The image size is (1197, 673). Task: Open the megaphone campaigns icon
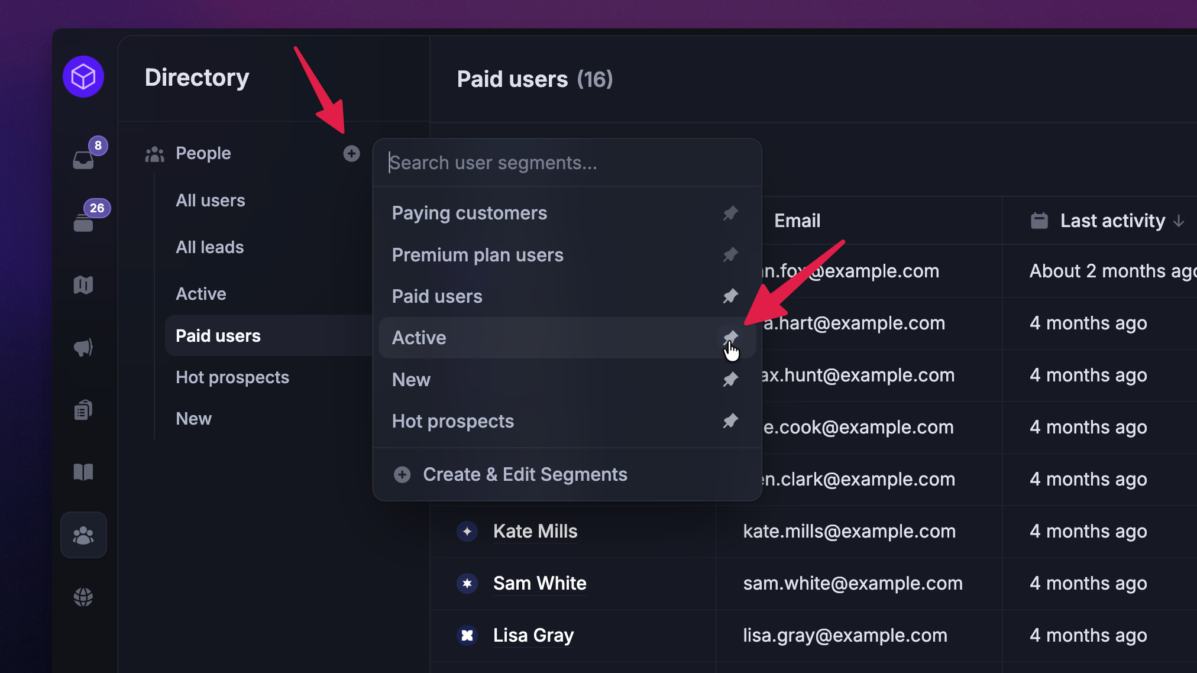pos(83,348)
